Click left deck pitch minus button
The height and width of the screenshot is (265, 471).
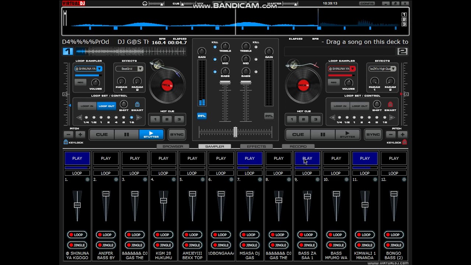tap(68, 134)
